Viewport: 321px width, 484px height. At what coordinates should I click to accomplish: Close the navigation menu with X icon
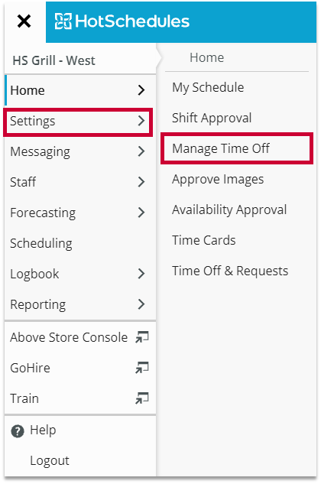(x=24, y=21)
